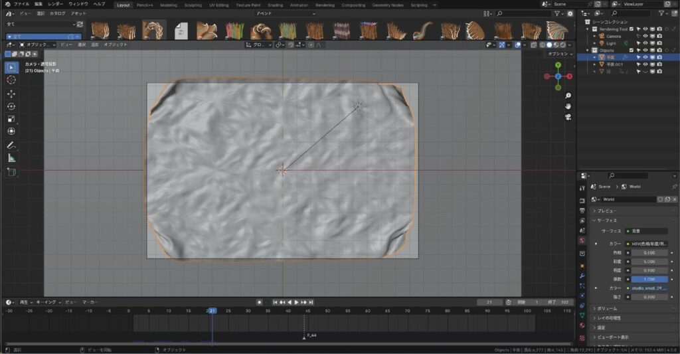Select the Add Cube tool
Screen dimensions: 680x354
coord(11,172)
